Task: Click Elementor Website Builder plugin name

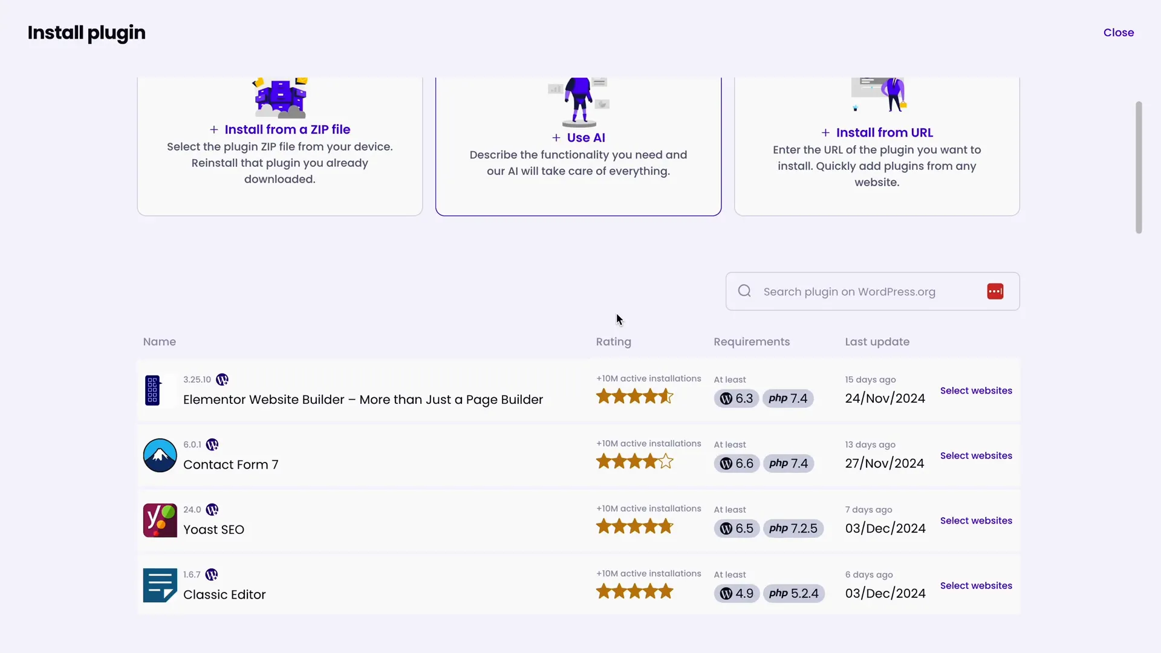Action: click(x=363, y=400)
